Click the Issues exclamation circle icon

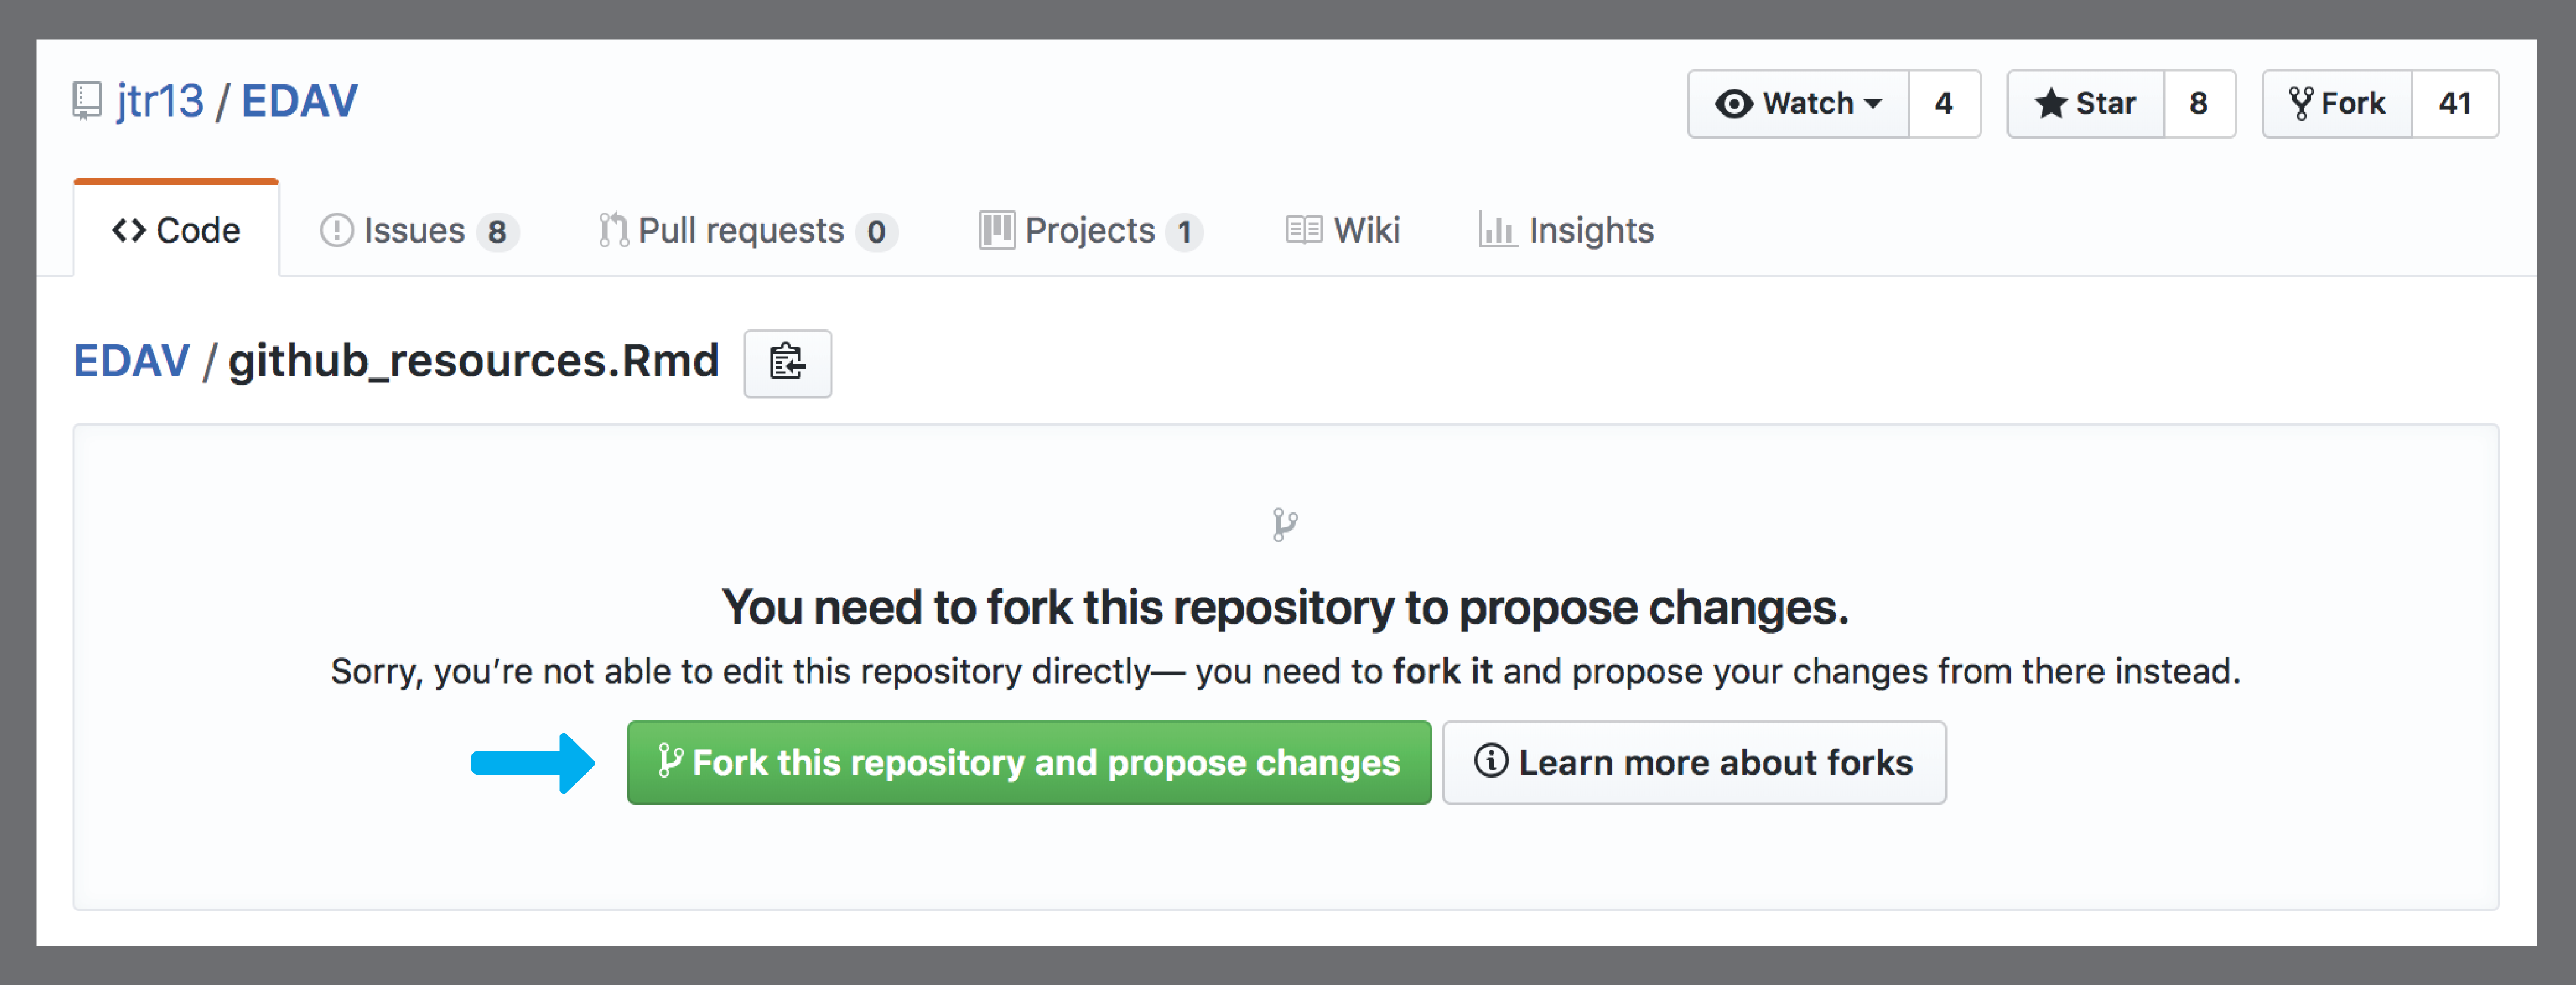click(x=336, y=231)
